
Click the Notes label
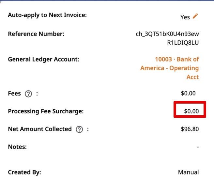pyautogui.click(x=17, y=147)
